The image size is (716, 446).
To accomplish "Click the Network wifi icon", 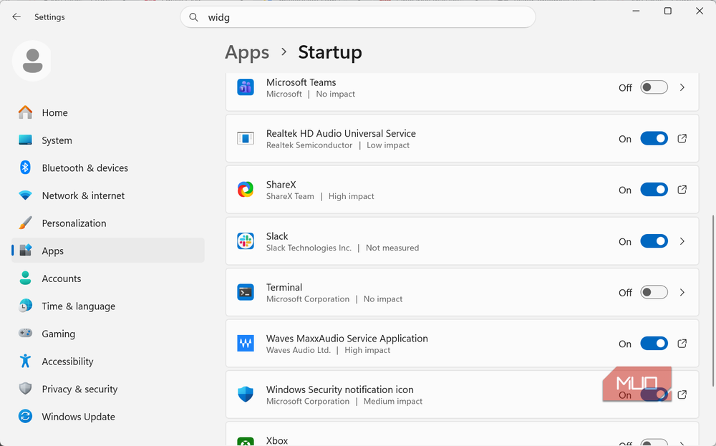I will coord(26,195).
